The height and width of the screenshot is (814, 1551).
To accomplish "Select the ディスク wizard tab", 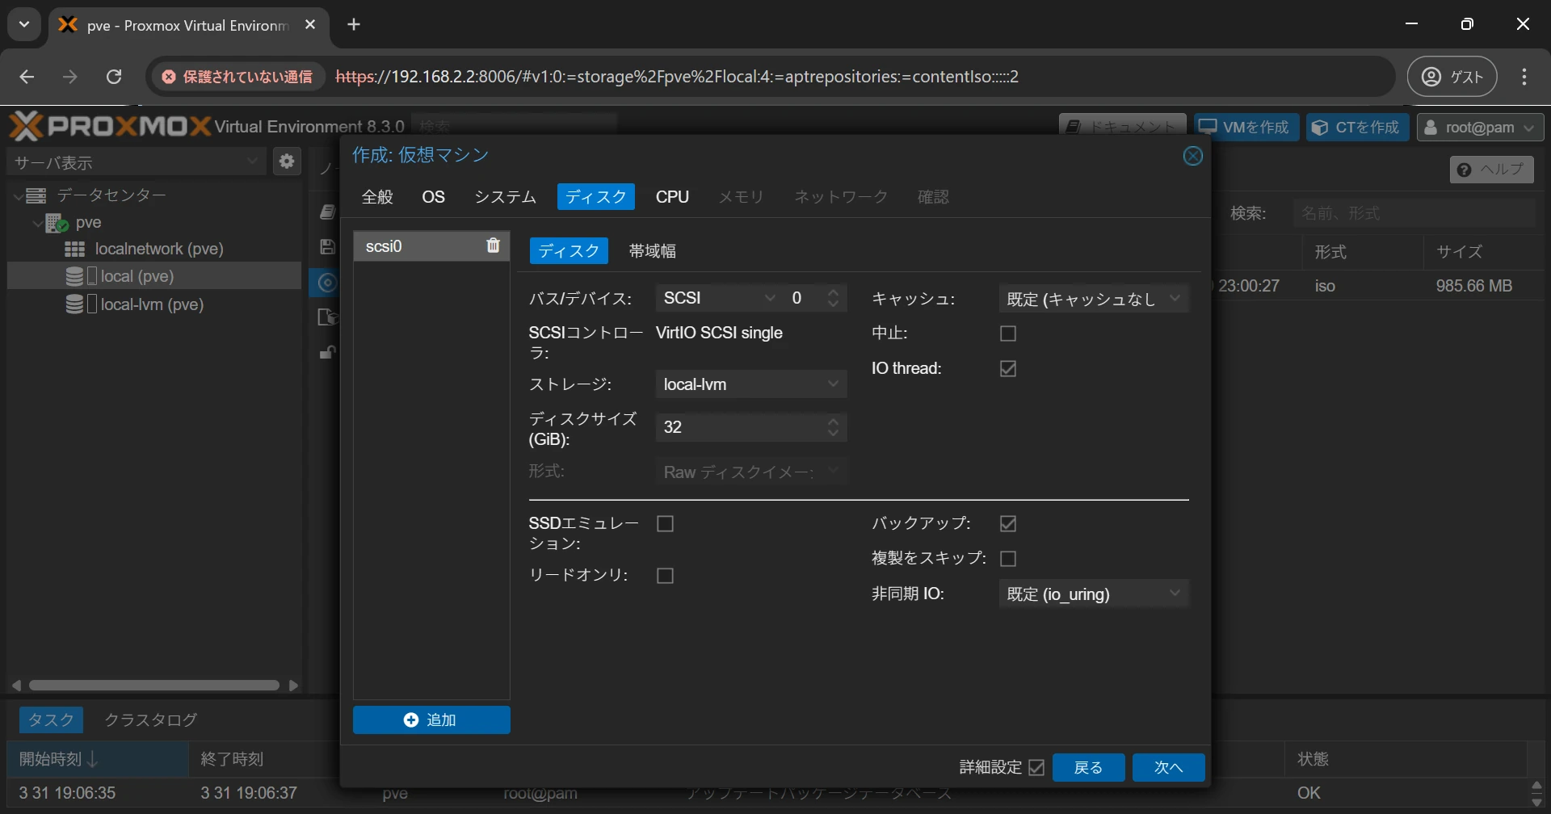I will tap(596, 197).
